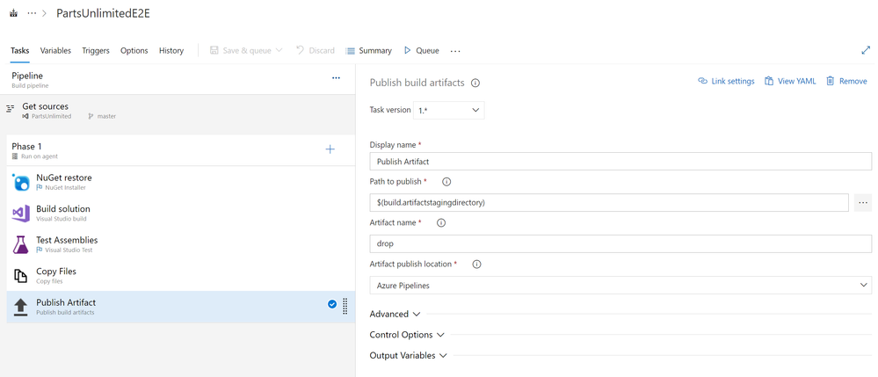Image resolution: width=878 pixels, height=377 pixels.
Task: Switch to the Variables tab
Action: click(x=55, y=50)
